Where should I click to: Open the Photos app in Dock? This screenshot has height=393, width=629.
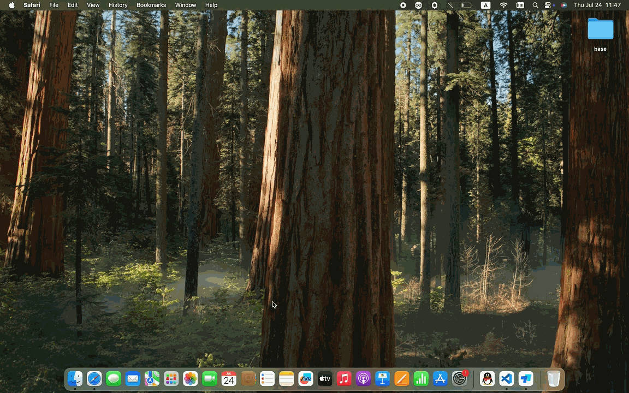coord(191,379)
